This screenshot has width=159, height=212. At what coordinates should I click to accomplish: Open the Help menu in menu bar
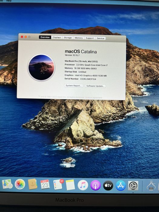[9, 1]
